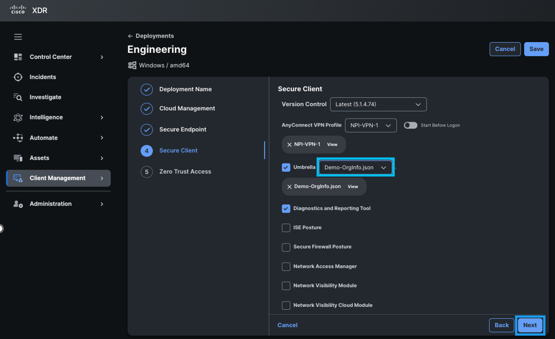
Task: Click the step 5 number badge
Action: pyautogui.click(x=147, y=172)
